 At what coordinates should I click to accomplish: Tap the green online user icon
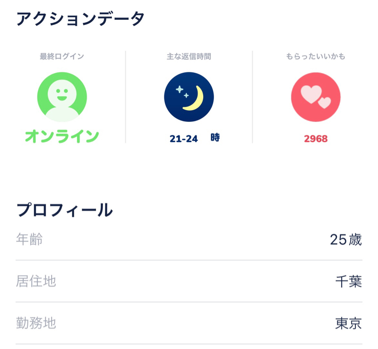(x=62, y=97)
